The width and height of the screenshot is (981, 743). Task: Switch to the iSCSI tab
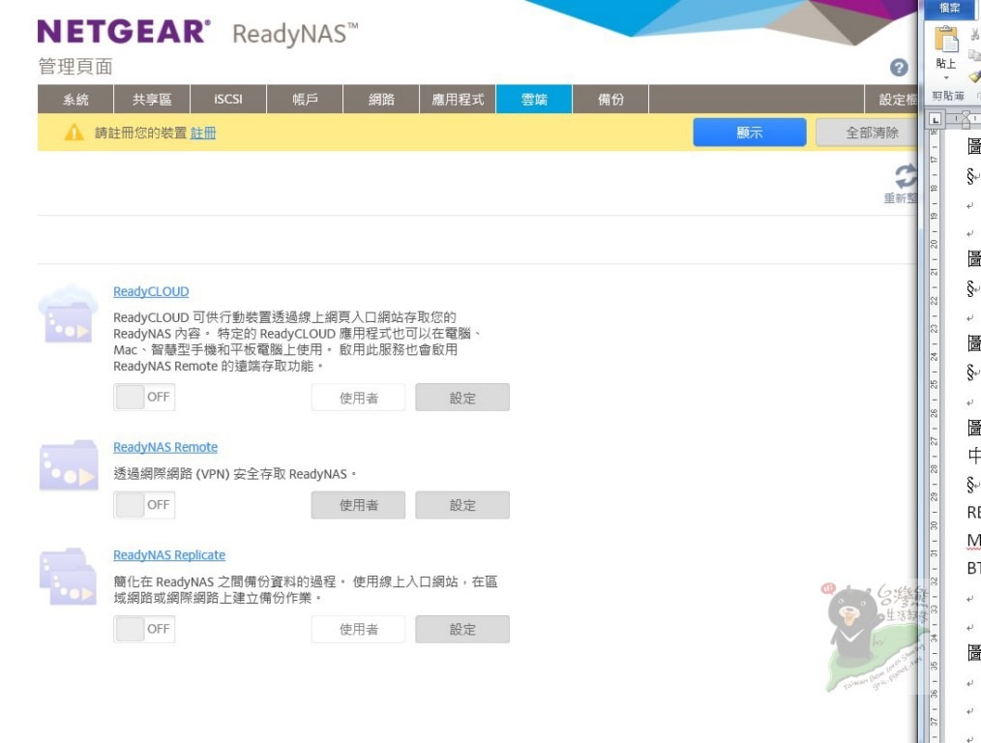[228, 100]
